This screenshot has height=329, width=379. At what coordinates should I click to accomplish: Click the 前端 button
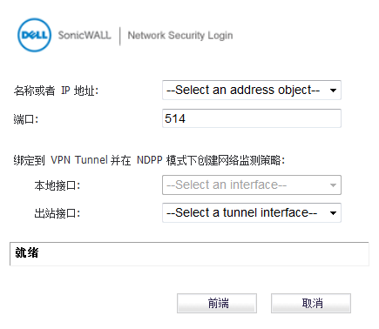coord(217,304)
